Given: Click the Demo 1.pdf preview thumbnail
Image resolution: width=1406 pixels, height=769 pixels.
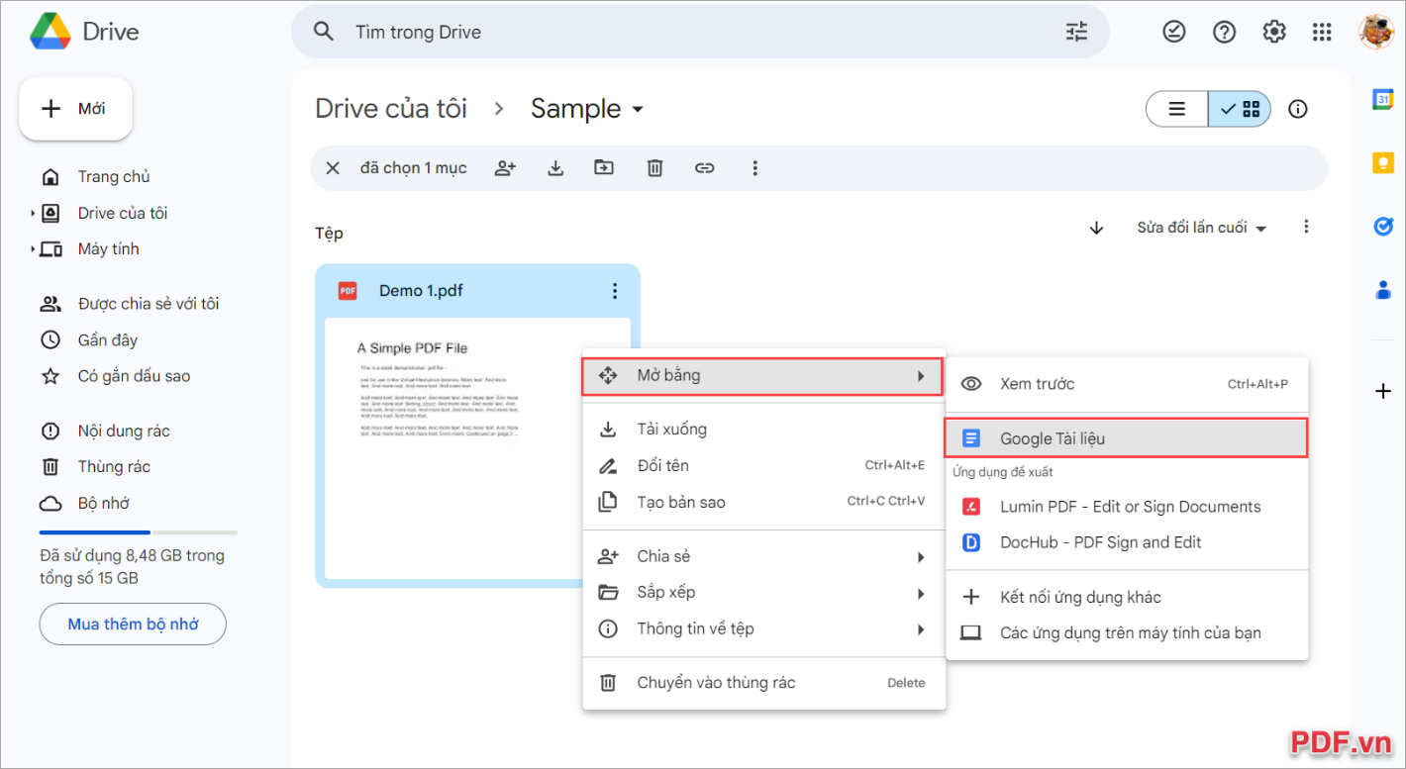Looking at the screenshot, I should [x=477, y=448].
